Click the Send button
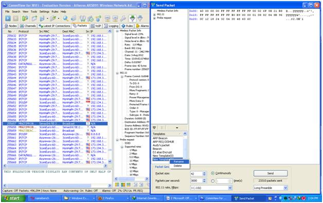 271,173
